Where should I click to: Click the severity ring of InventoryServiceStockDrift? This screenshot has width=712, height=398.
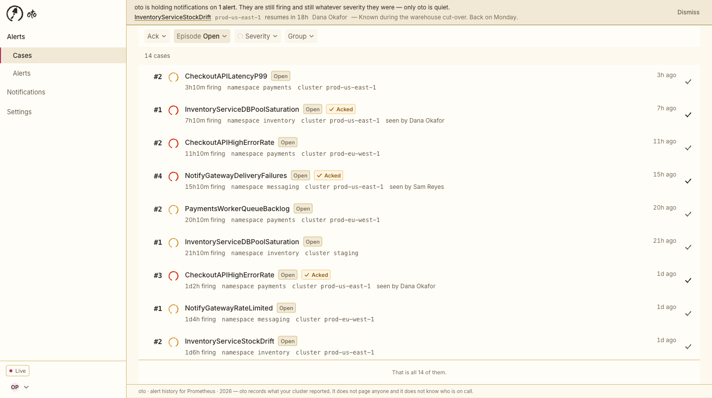(174, 342)
